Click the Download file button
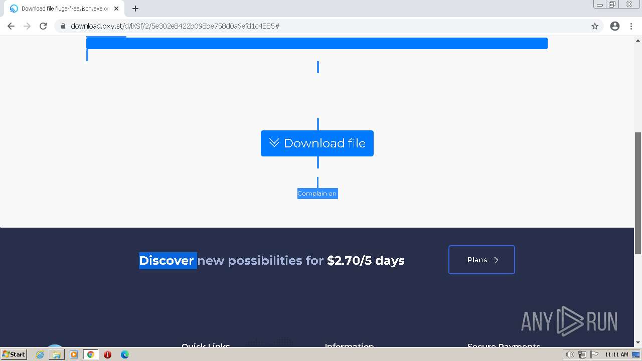The height and width of the screenshot is (361, 642). click(317, 143)
